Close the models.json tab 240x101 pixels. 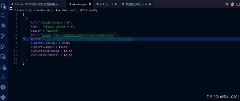click(x=90, y=4)
